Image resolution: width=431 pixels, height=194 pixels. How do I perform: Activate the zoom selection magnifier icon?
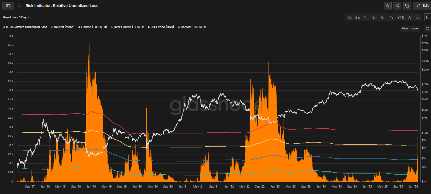tap(418, 17)
